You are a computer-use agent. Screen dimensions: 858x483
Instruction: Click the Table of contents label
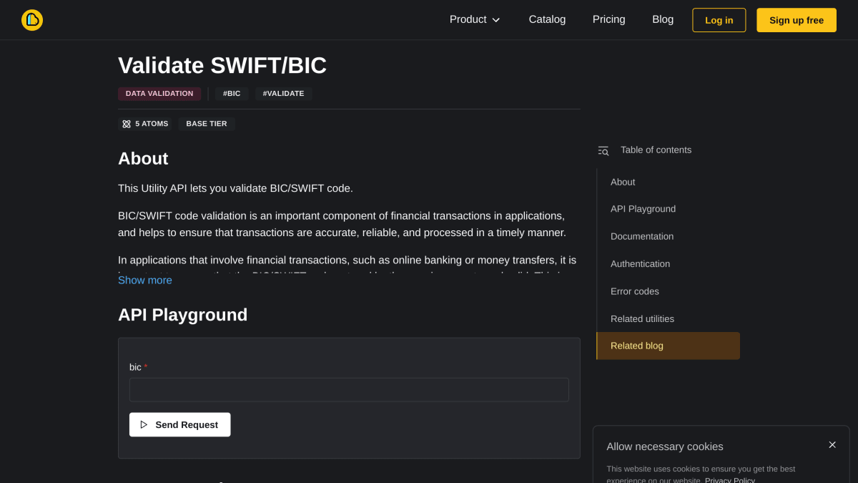pyautogui.click(x=656, y=150)
